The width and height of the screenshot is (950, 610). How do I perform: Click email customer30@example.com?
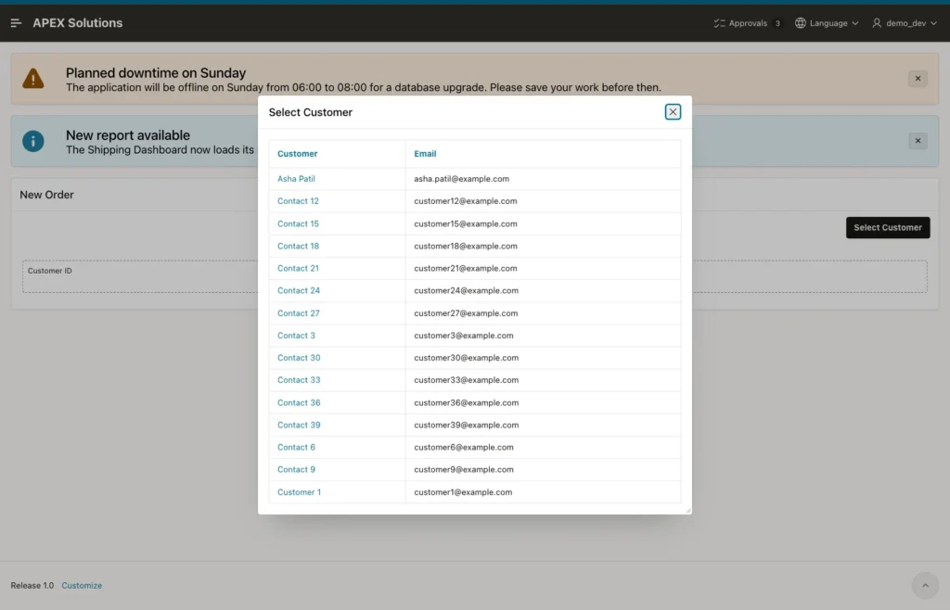pos(466,358)
